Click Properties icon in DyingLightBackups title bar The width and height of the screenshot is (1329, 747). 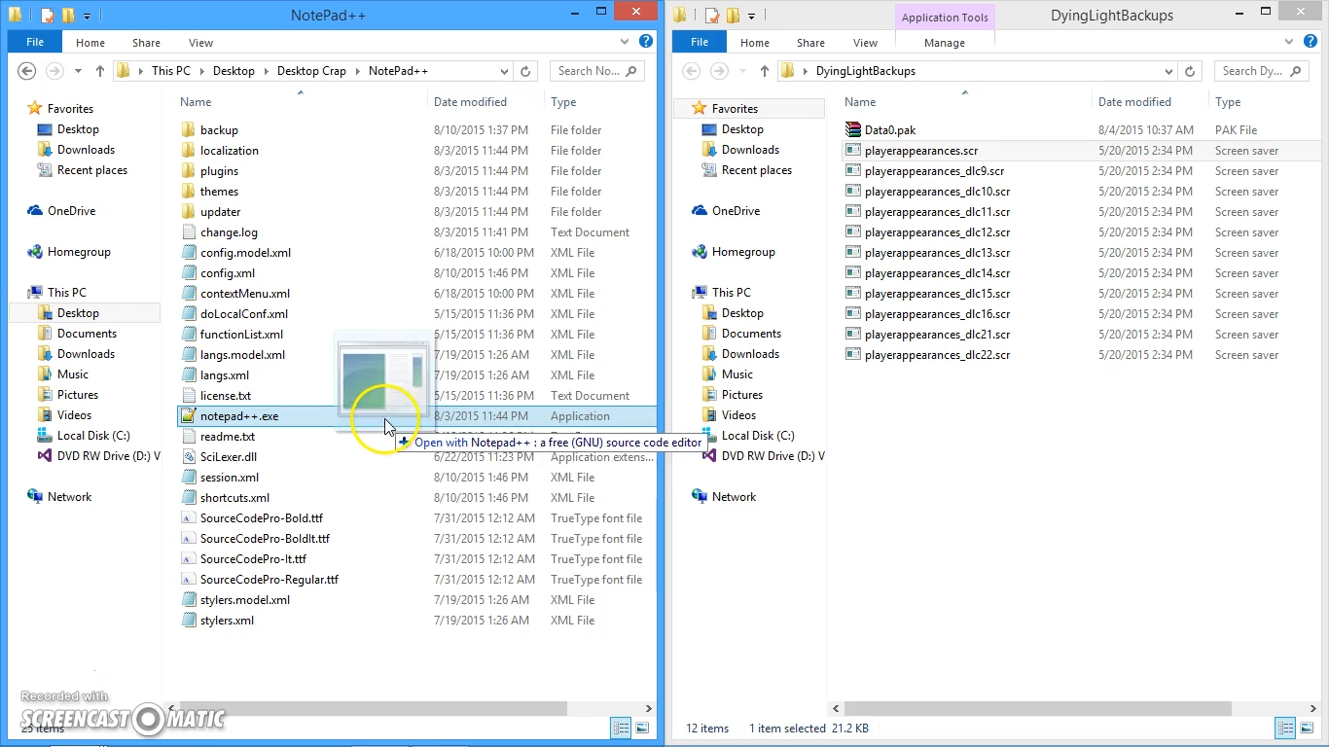712,16
